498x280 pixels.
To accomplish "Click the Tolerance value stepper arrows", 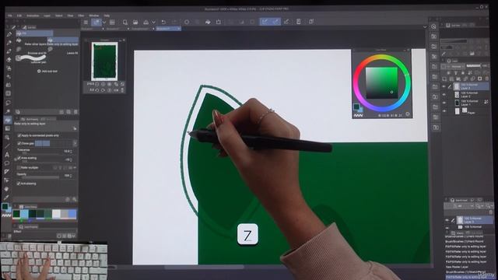I will pos(71,152).
